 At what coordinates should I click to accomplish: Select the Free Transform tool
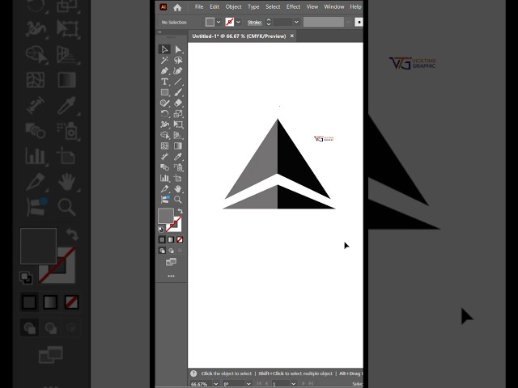point(178,124)
